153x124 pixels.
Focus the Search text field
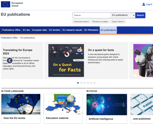[x=91, y=15]
